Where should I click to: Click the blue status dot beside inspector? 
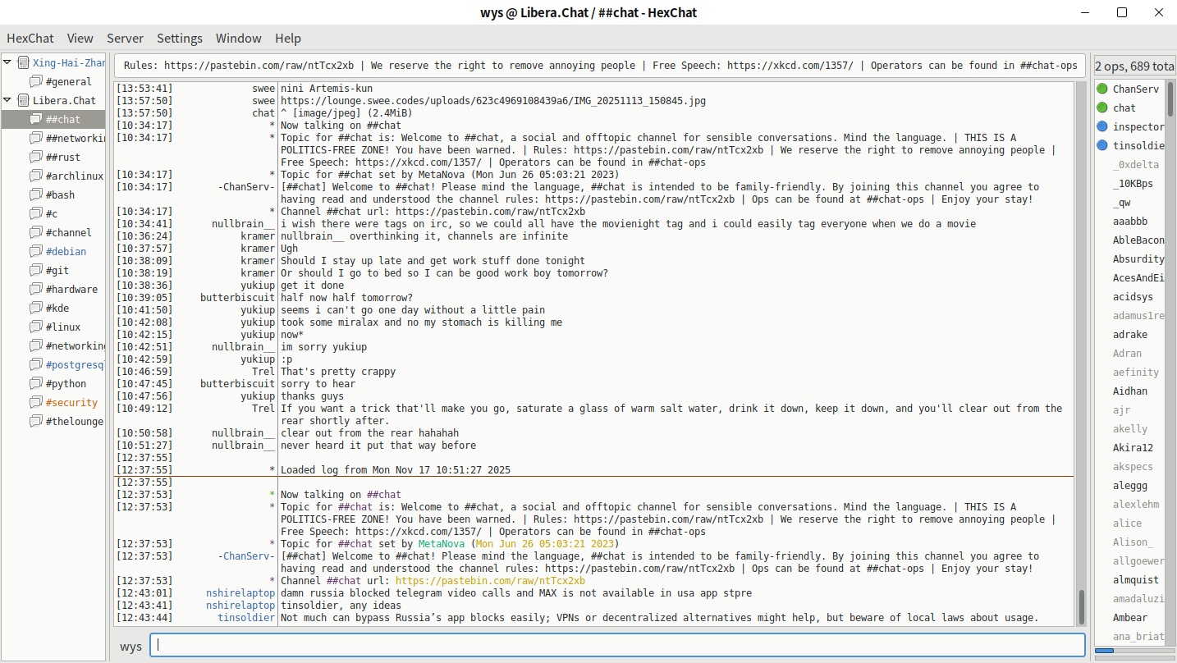coord(1102,126)
